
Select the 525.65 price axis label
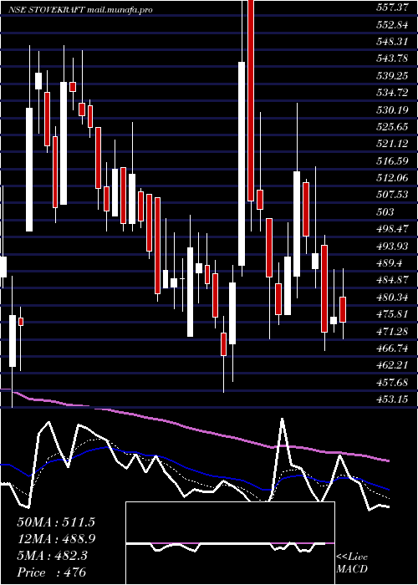(392, 127)
